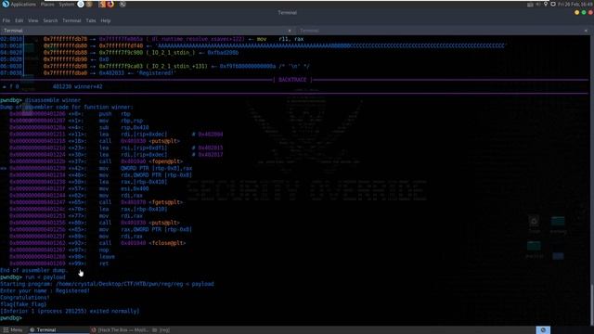Open the Applications menu in top panel

coord(23,4)
